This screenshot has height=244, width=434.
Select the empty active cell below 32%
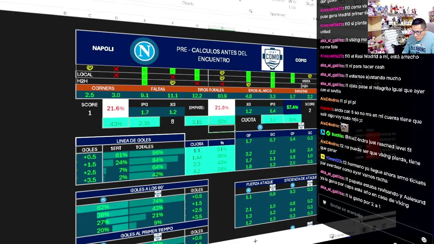point(222,129)
